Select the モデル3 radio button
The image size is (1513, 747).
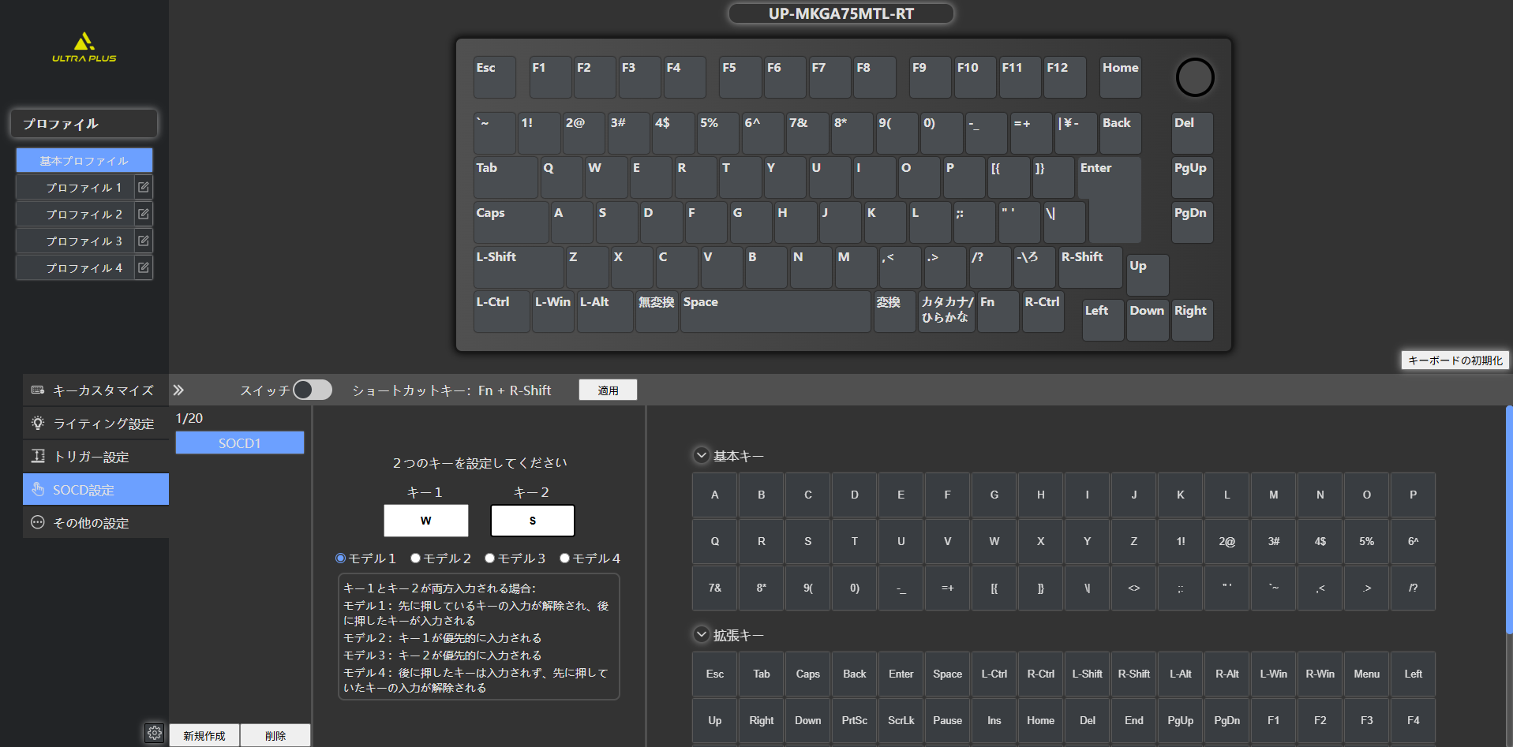pos(490,558)
